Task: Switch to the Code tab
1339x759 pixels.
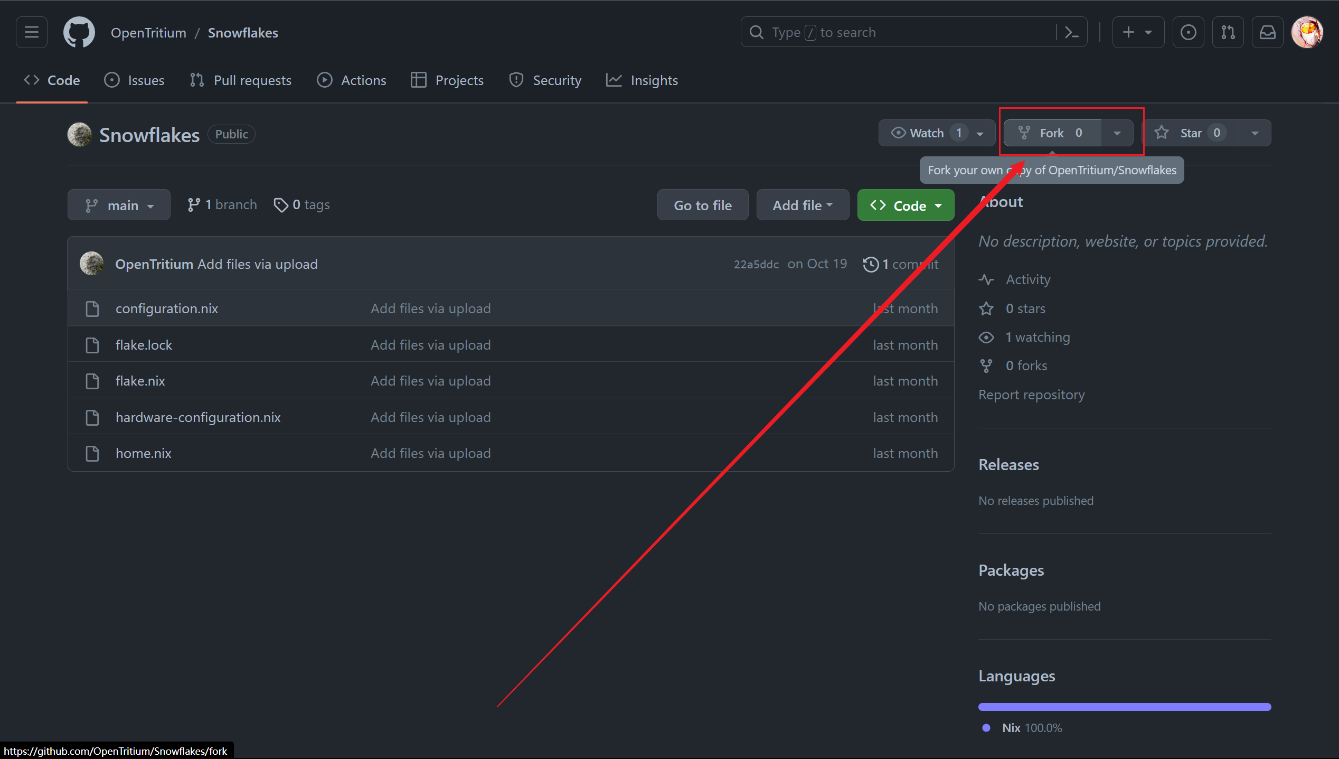Action: pos(52,80)
